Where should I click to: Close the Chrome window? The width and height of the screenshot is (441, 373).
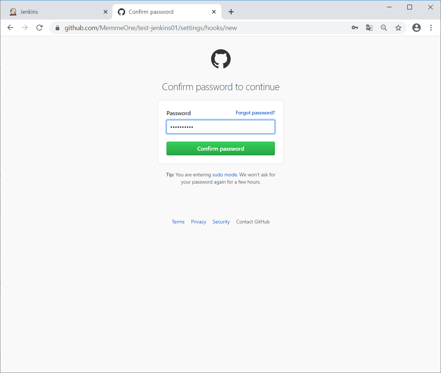[x=430, y=7]
